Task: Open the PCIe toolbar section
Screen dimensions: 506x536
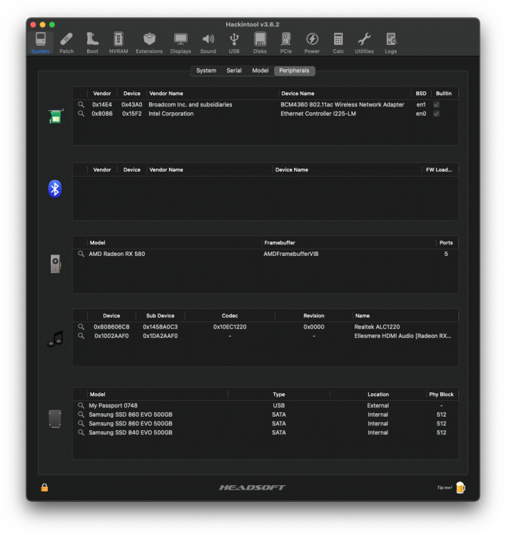Action: point(285,43)
